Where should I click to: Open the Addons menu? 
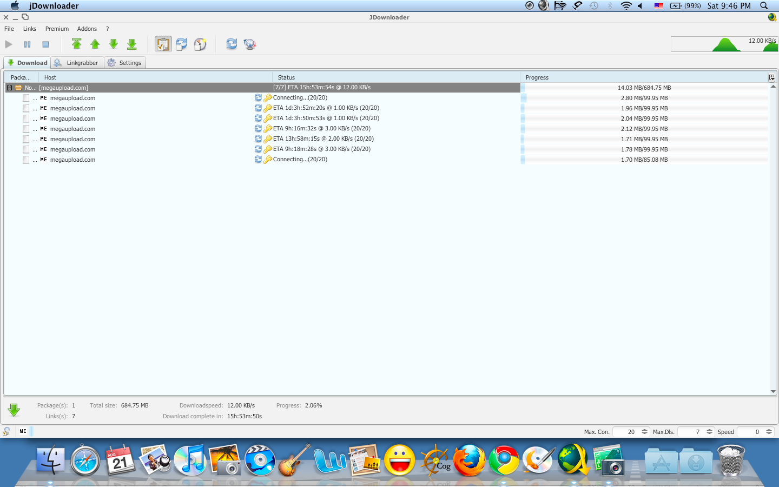(x=87, y=29)
